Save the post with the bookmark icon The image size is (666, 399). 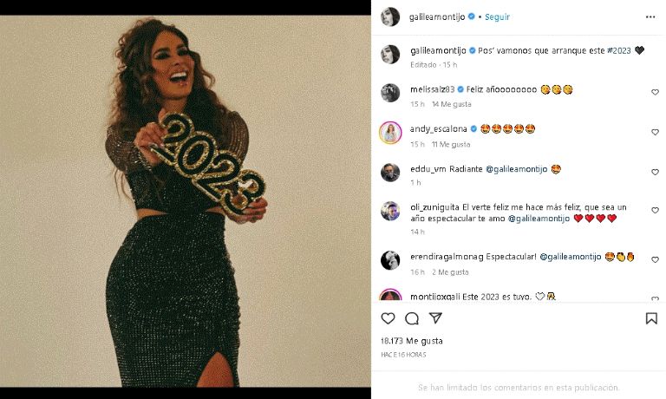pyautogui.click(x=651, y=318)
